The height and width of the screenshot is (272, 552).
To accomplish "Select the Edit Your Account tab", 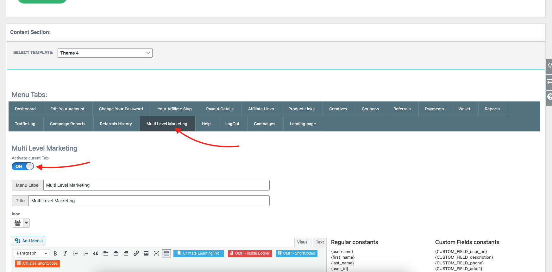I will coord(67,109).
